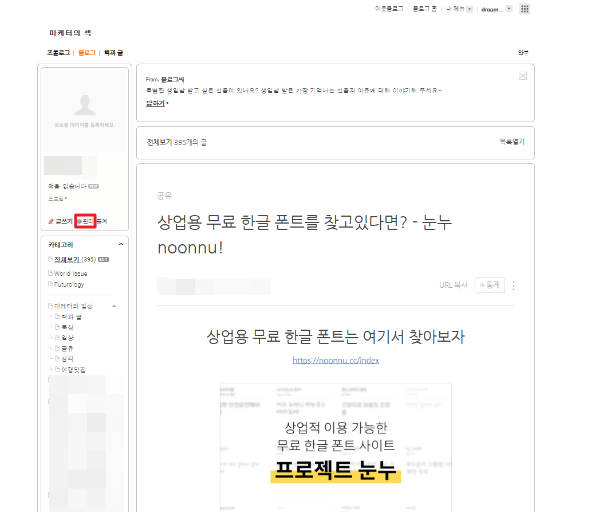Open the 내 메뉴 dropdown arrow

(470, 9)
